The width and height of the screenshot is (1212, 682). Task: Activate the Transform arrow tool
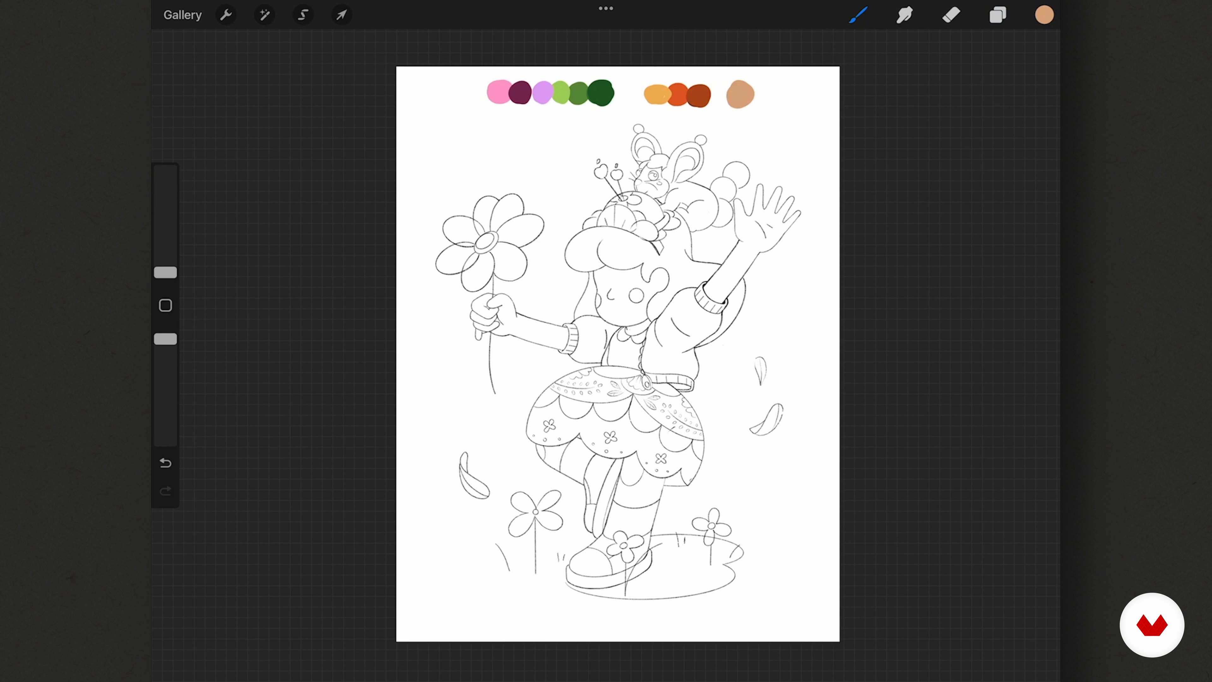pyautogui.click(x=342, y=15)
